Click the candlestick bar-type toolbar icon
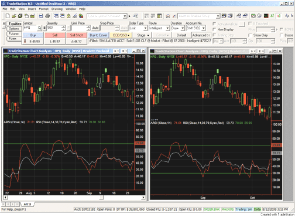The height and width of the screenshot is (216, 295). tap(279, 16)
